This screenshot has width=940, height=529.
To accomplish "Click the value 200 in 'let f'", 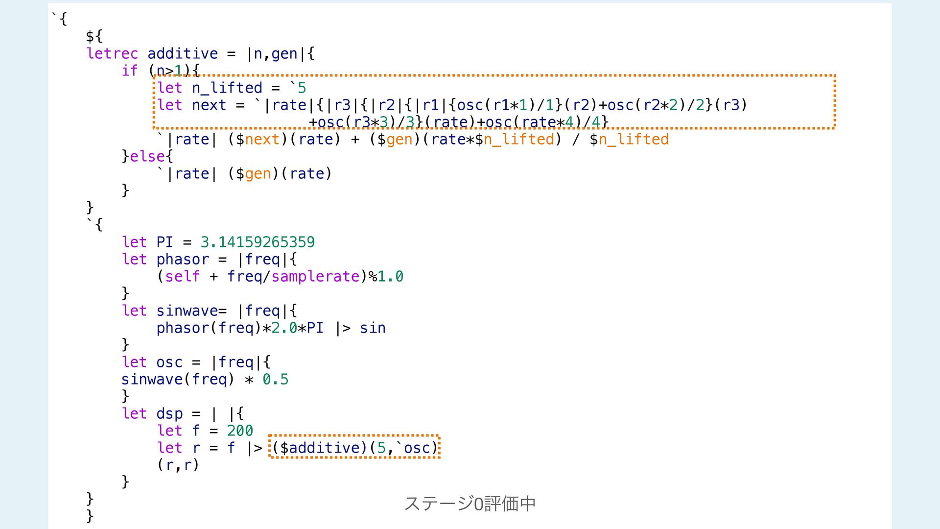I will (240, 431).
